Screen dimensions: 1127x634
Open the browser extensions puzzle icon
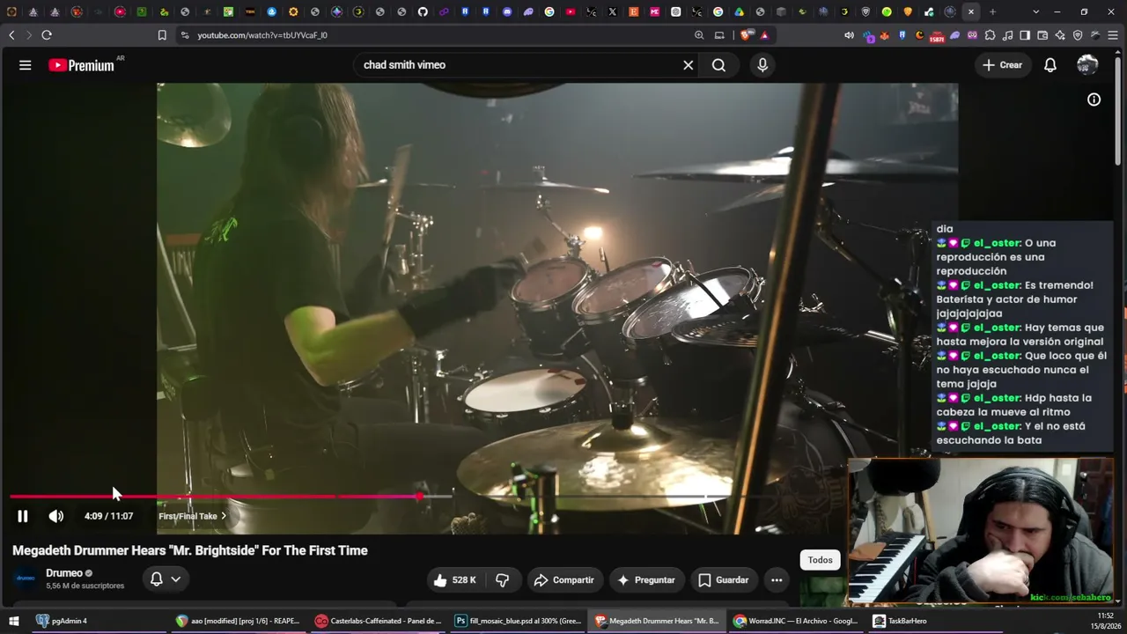click(x=991, y=35)
